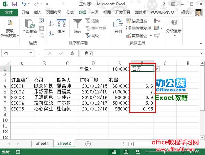The width and height of the screenshot is (205, 155).
Task: Expand the Undo history dropdown arrow
Action: (x=29, y=4)
